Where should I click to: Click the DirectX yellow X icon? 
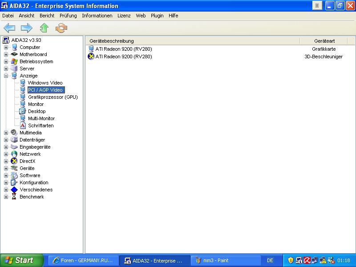(14, 161)
